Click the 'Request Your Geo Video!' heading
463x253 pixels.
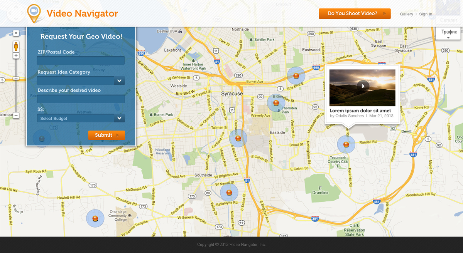coord(81,37)
